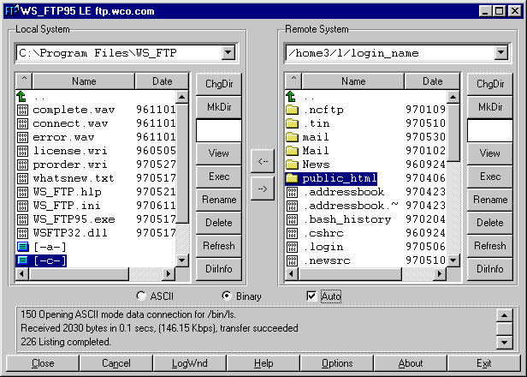Open the LogWnd log window
Image resolution: width=527 pixels, height=377 pixels.
(190, 363)
